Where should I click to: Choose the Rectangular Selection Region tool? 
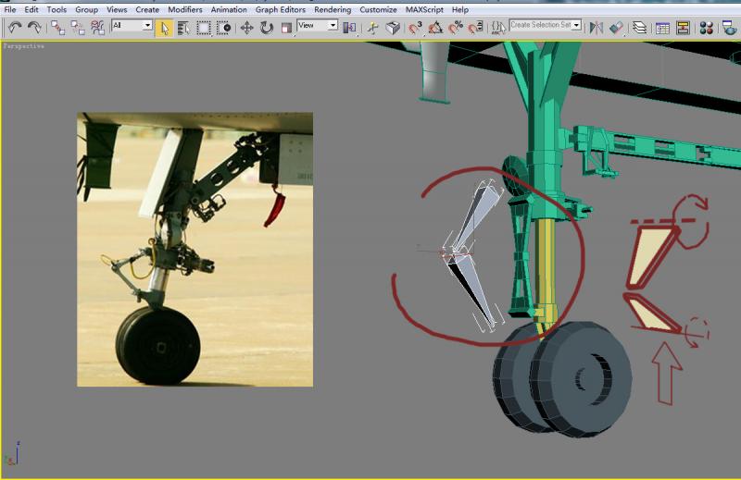pos(204,29)
